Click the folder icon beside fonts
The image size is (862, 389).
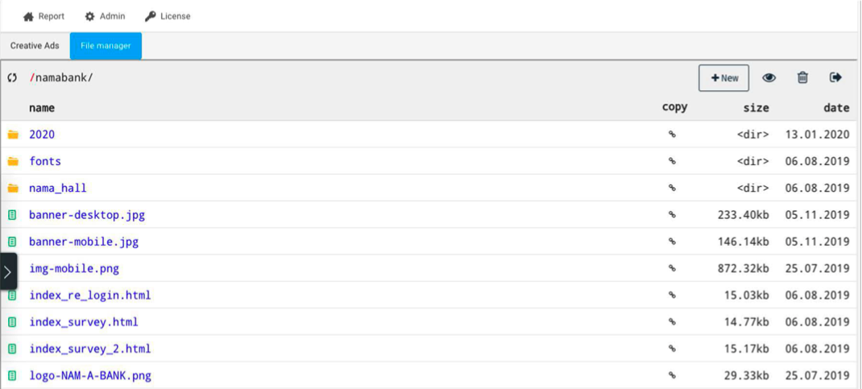[13, 161]
